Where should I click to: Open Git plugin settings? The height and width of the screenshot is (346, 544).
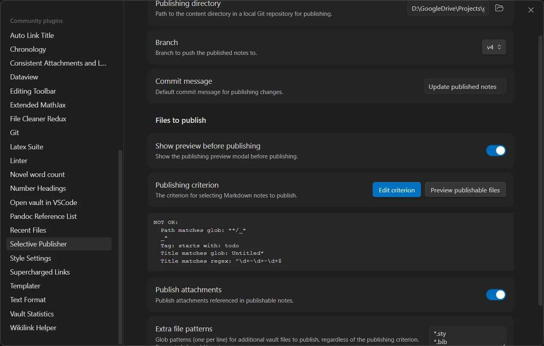(59, 133)
